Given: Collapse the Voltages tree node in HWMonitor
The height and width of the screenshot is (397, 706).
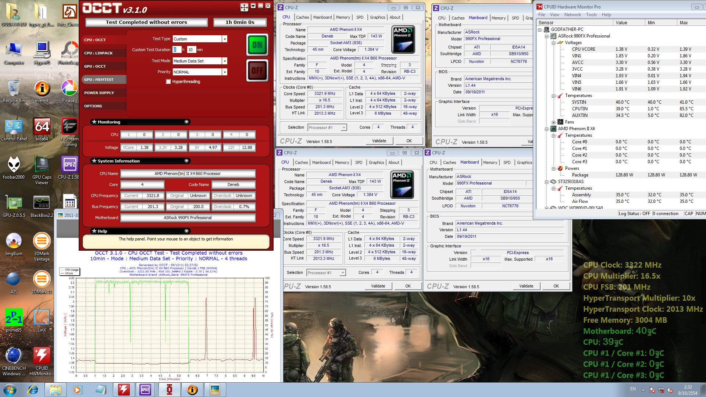Looking at the screenshot, I should click(x=554, y=43).
